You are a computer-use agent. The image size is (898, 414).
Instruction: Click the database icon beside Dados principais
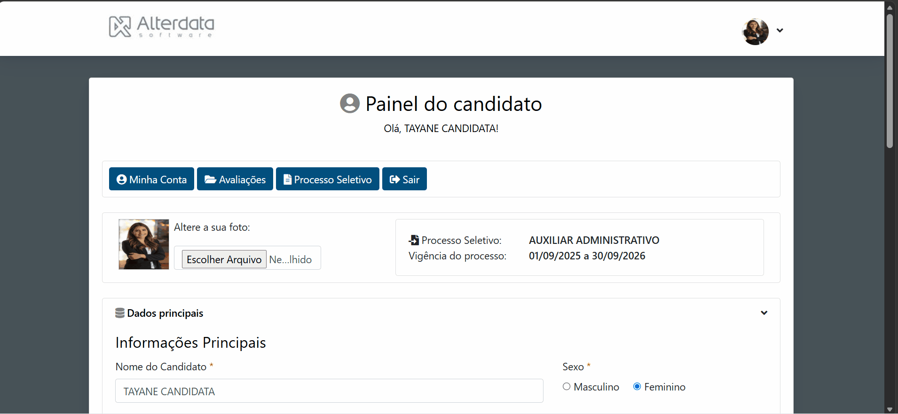click(x=120, y=313)
